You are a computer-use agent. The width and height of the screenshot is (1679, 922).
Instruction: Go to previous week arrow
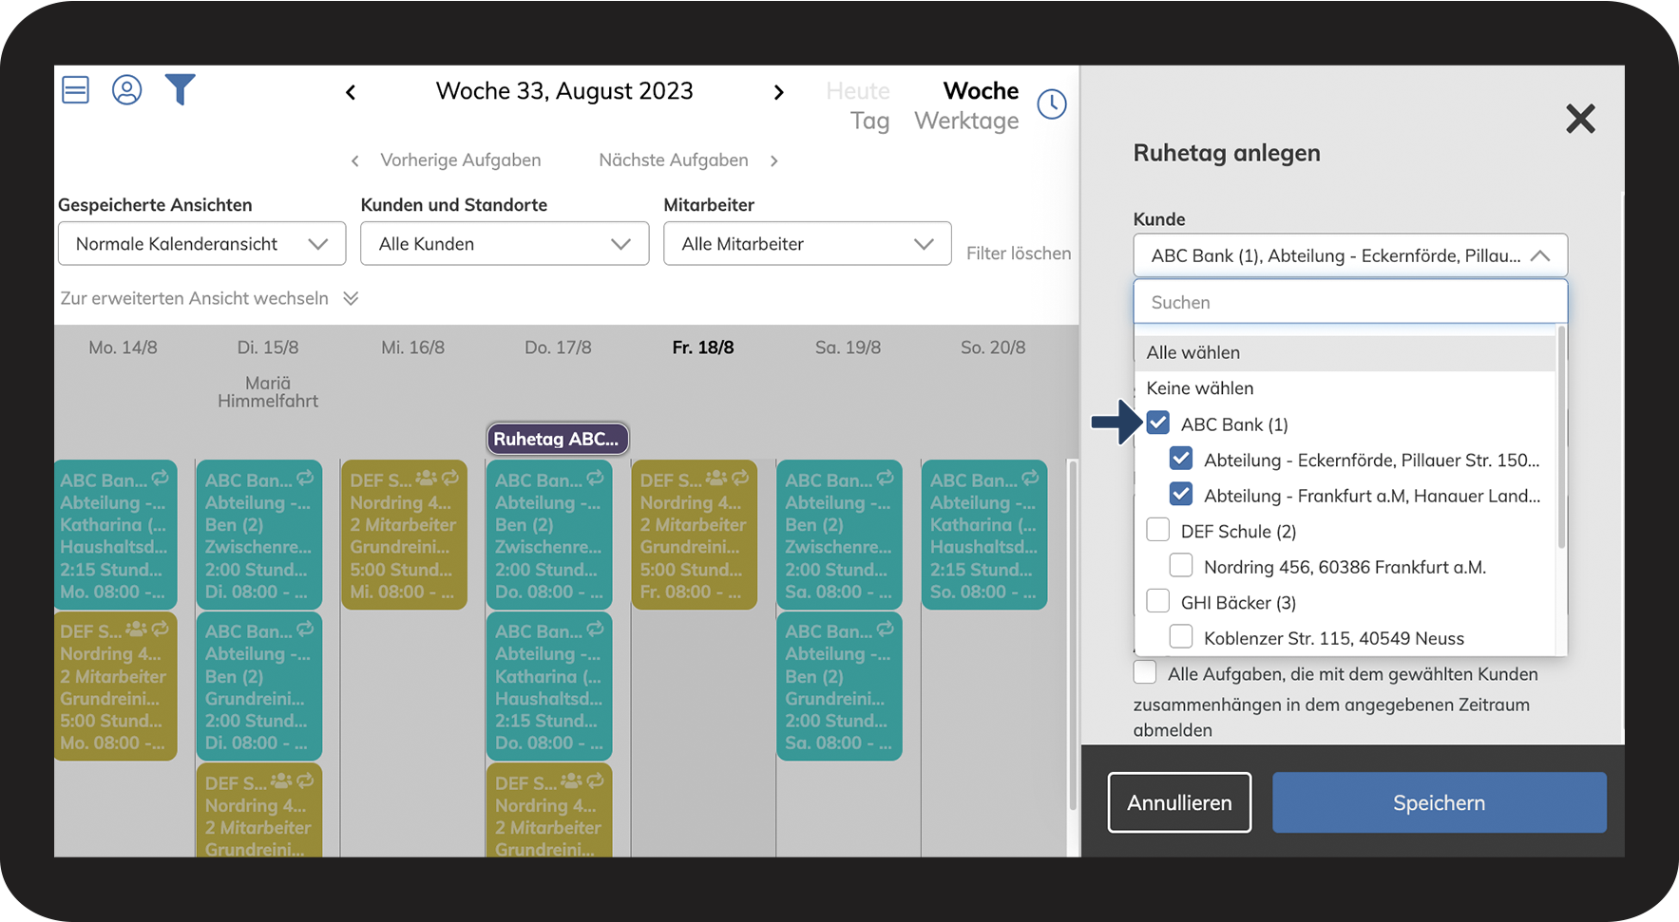(x=351, y=92)
